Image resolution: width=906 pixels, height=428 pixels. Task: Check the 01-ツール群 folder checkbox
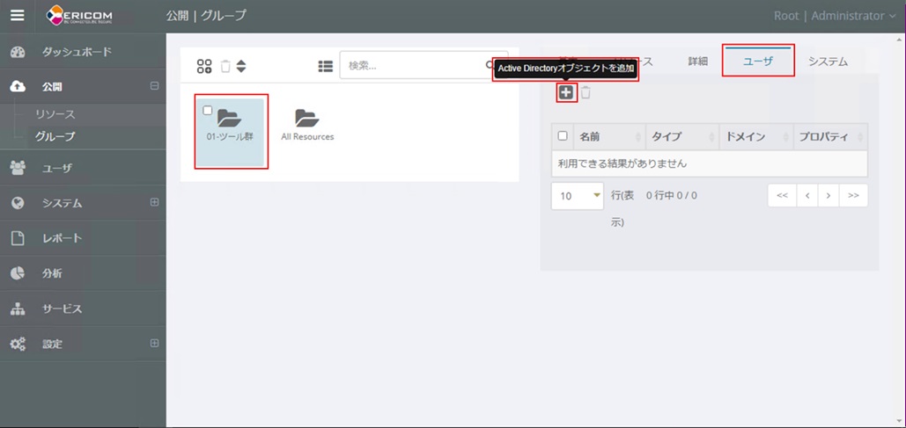pos(207,111)
